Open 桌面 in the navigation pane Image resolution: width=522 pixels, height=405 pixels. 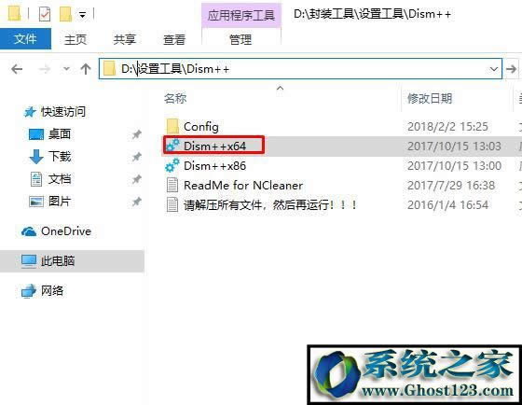click(x=60, y=134)
